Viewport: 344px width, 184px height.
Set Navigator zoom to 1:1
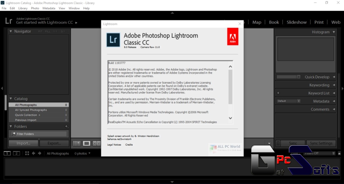pos(55,31)
